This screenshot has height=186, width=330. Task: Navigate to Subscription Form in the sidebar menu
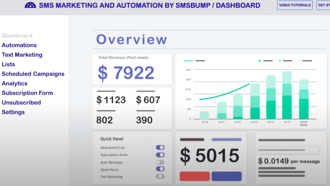click(x=27, y=93)
